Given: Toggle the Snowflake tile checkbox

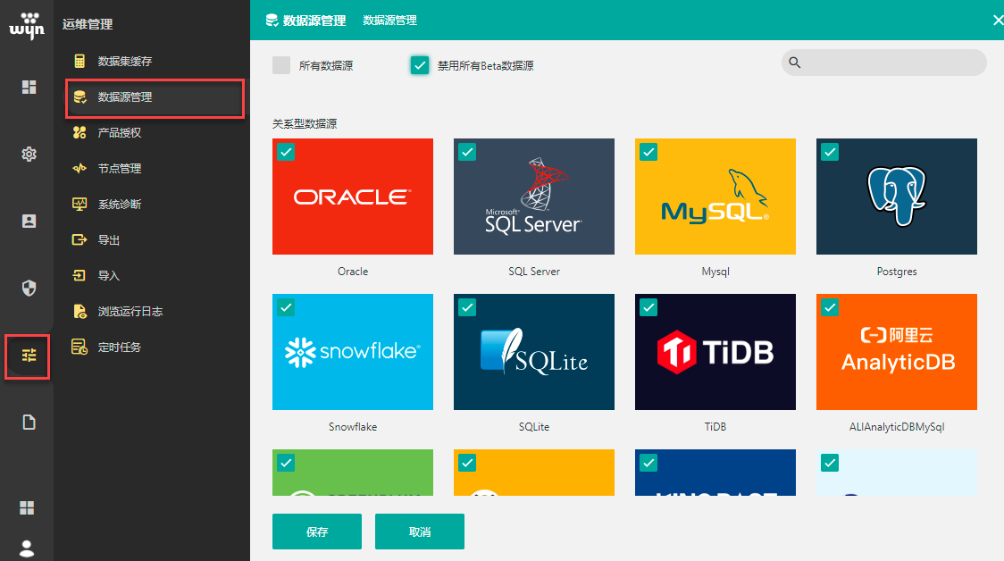Looking at the screenshot, I should click(286, 307).
